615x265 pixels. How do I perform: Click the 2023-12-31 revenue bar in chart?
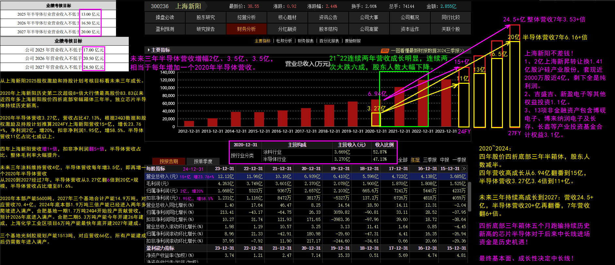[x=446, y=103]
